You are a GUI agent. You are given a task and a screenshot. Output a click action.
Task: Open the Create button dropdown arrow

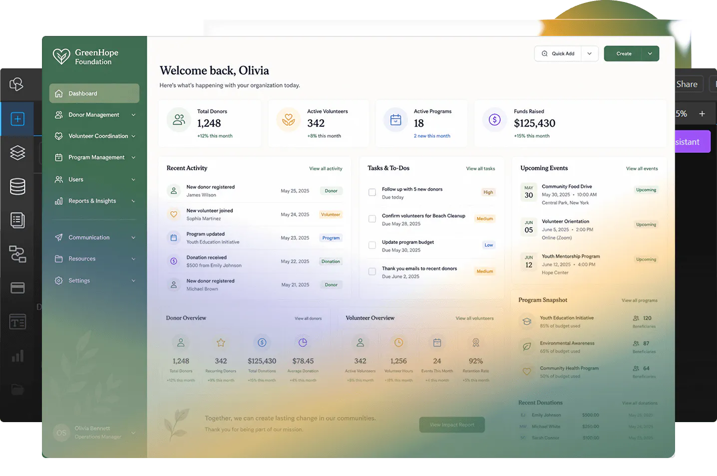coord(650,53)
